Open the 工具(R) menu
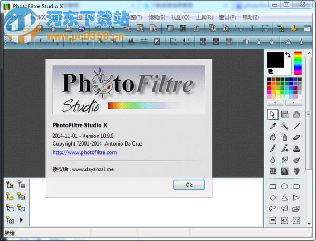316x241 pixels. 204,17
